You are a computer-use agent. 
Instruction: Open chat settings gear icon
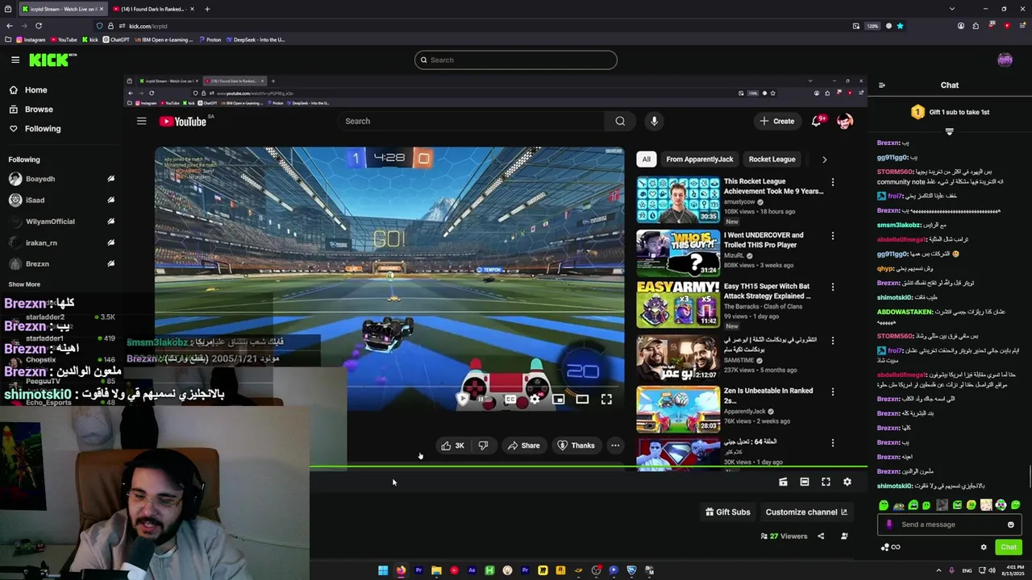[x=984, y=548]
